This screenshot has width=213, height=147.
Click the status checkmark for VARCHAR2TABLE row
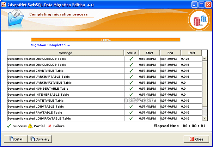click(x=131, y=83)
